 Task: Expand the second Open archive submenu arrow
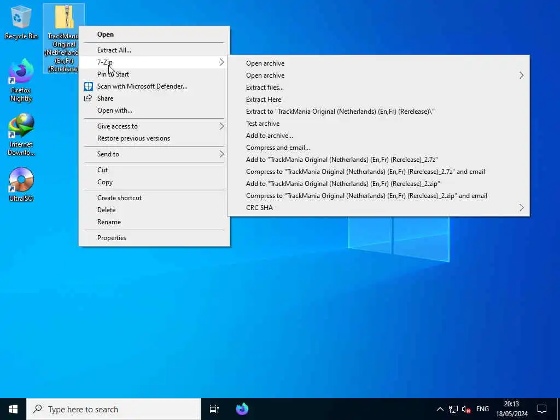pyautogui.click(x=521, y=75)
